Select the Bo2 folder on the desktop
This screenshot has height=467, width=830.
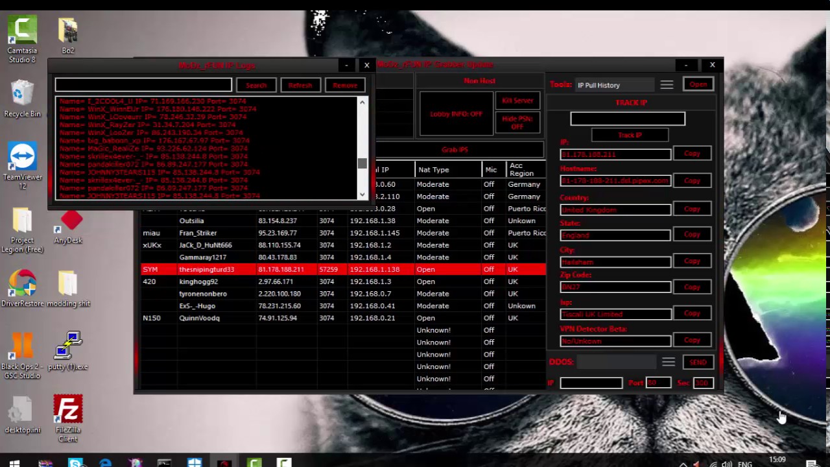coord(68,36)
